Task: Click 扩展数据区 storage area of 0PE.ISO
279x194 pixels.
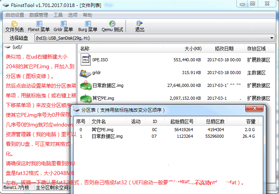Action: point(258,60)
